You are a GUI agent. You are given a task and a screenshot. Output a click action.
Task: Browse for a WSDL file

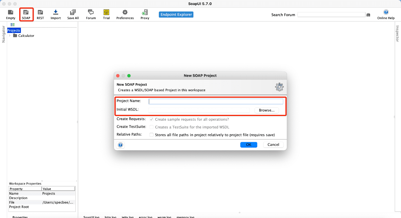267,110
